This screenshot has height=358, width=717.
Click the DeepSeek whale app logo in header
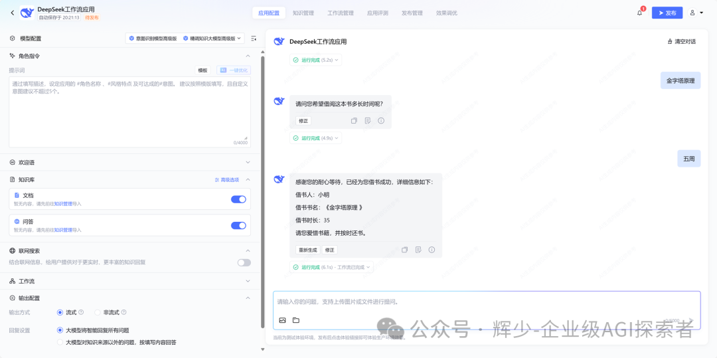27,13
